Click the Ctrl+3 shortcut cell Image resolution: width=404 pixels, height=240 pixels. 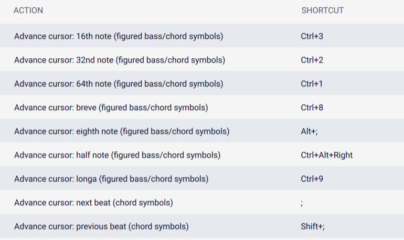click(x=312, y=36)
